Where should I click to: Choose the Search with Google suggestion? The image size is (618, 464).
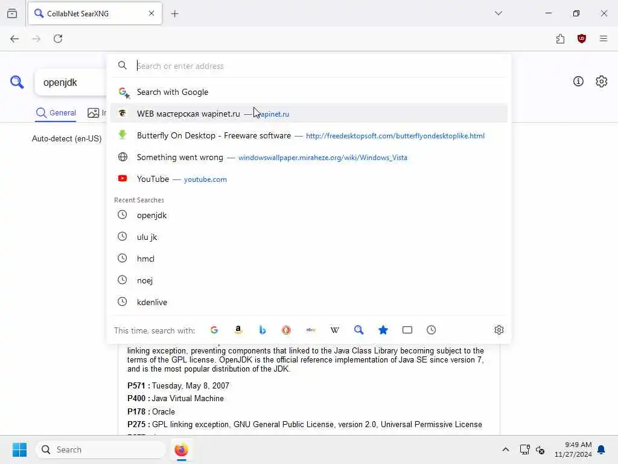click(309, 92)
